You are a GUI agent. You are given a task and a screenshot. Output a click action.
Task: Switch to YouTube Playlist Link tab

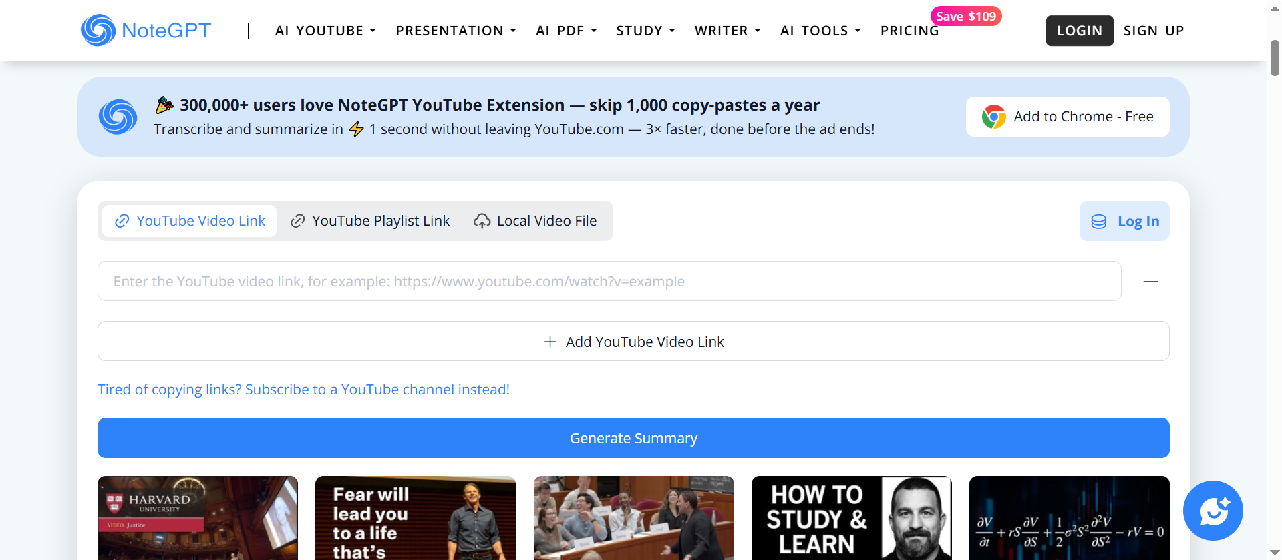pyautogui.click(x=371, y=221)
